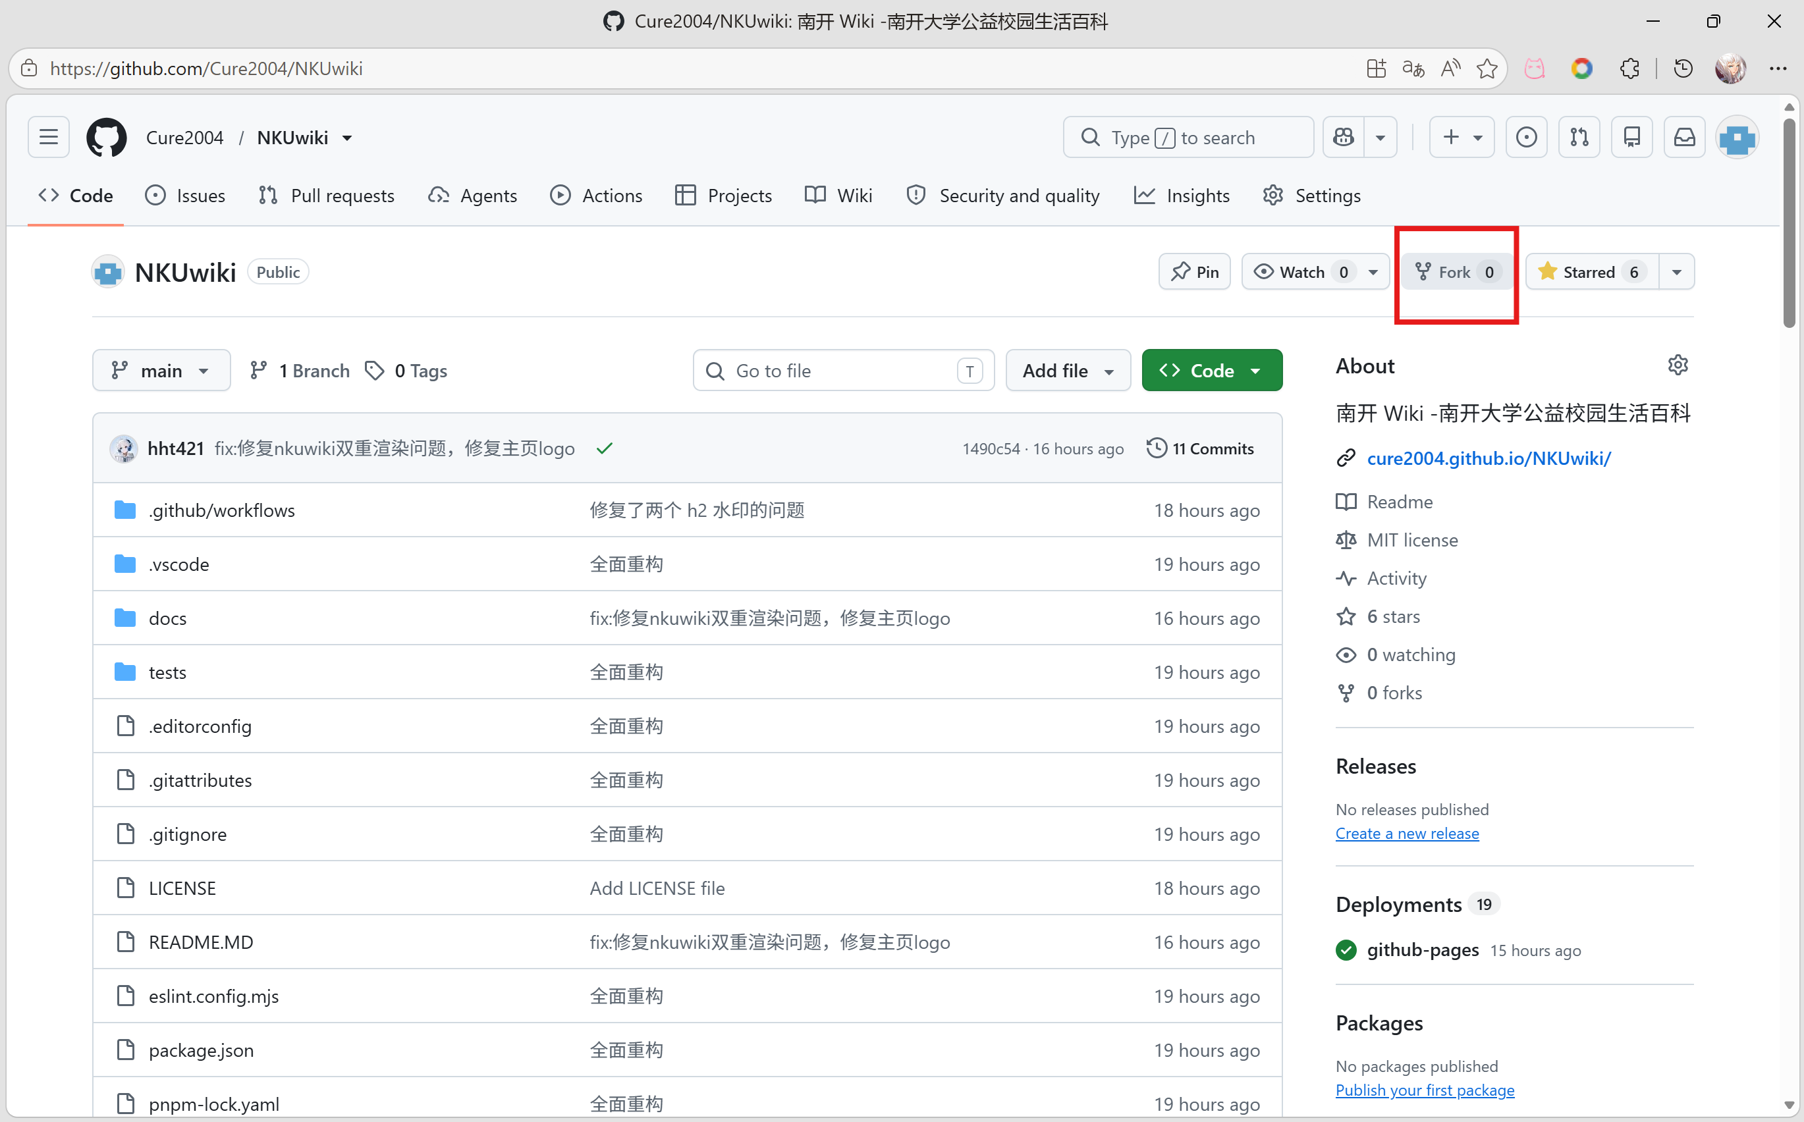
Task: Toggle the Starred button
Action: pos(1593,273)
